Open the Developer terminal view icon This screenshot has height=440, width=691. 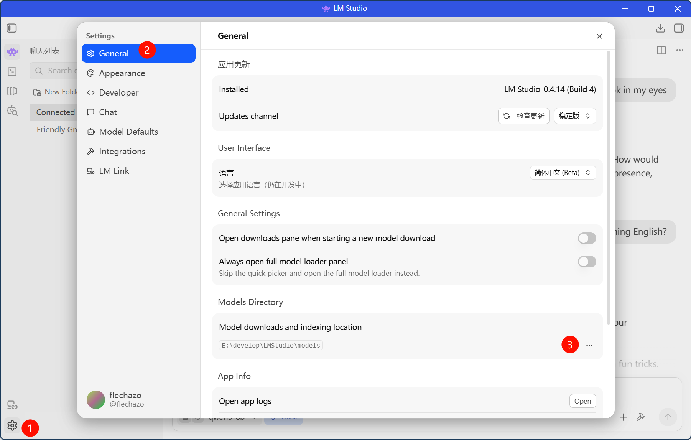click(12, 71)
